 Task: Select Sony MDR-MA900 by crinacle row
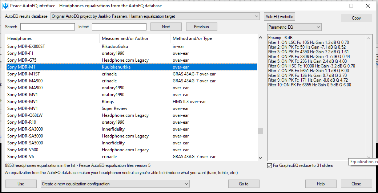[132, 81]
